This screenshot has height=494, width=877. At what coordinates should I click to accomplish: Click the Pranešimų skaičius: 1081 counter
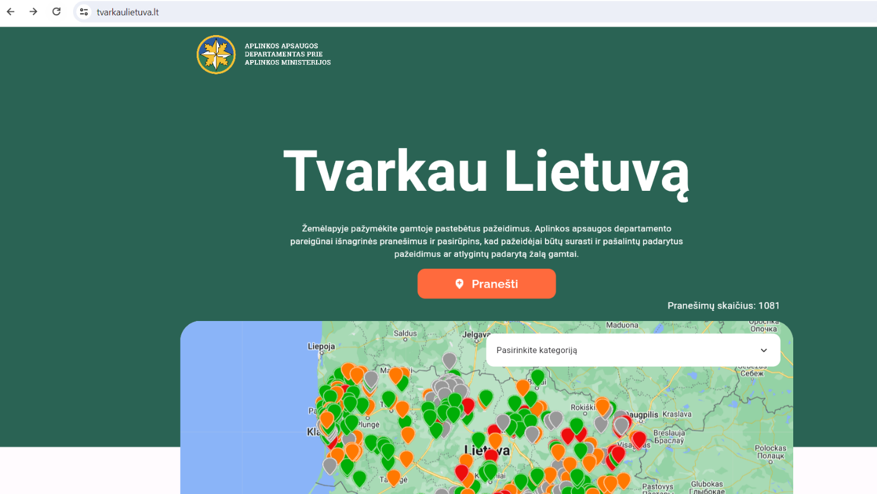point(723,306)
